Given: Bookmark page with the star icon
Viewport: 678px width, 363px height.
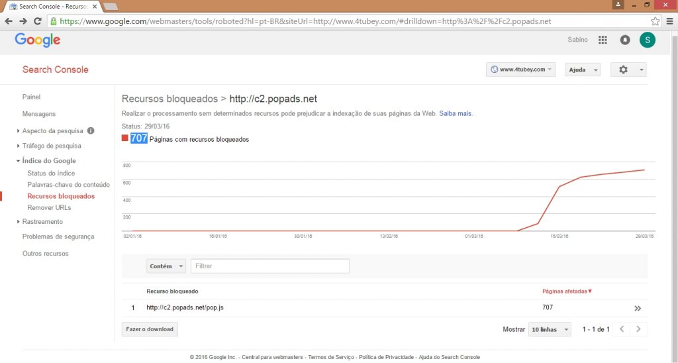Looking at the screenshot, I should (x=655, y=21).
